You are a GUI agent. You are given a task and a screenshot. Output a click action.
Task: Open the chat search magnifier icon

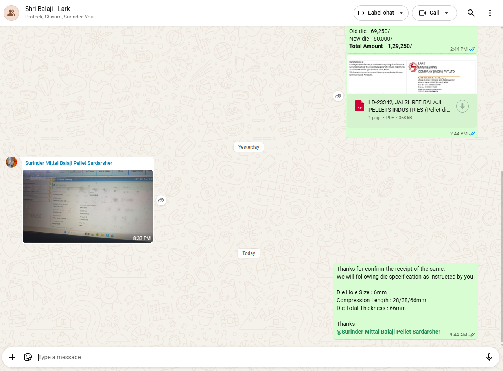point(471,13)
